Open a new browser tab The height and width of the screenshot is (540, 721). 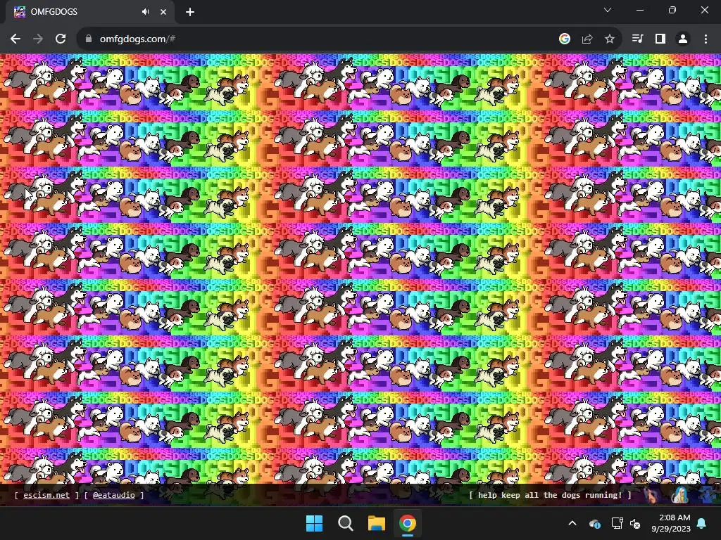coord(190,12)
